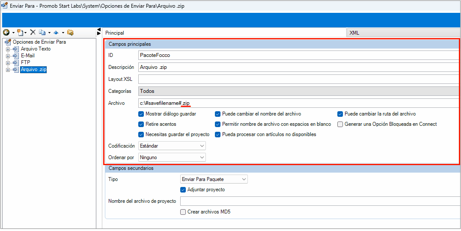Click the FTP item icon
This screenshot has height=231, width=461.
pos(16,62)
